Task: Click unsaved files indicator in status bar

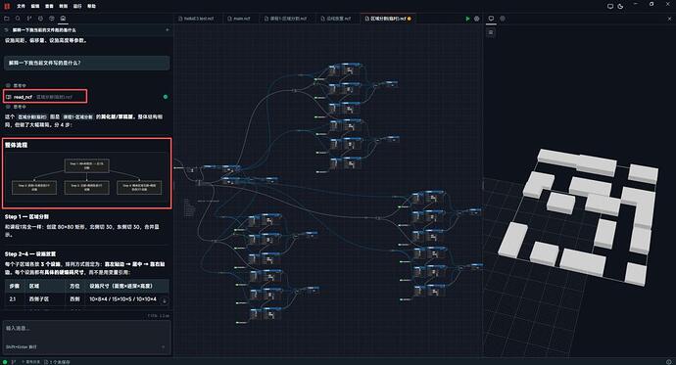Action: click(57, 362)
